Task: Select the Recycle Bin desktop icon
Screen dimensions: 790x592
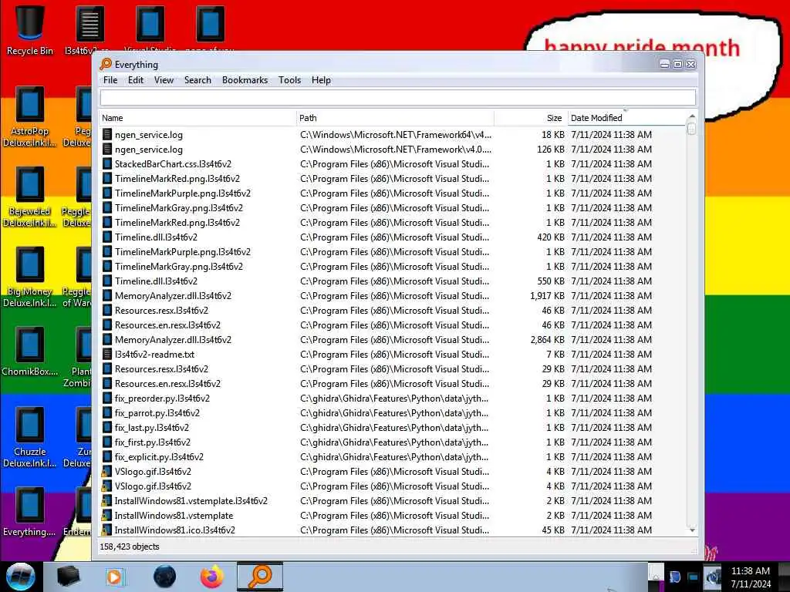Action: click(30, 30)
